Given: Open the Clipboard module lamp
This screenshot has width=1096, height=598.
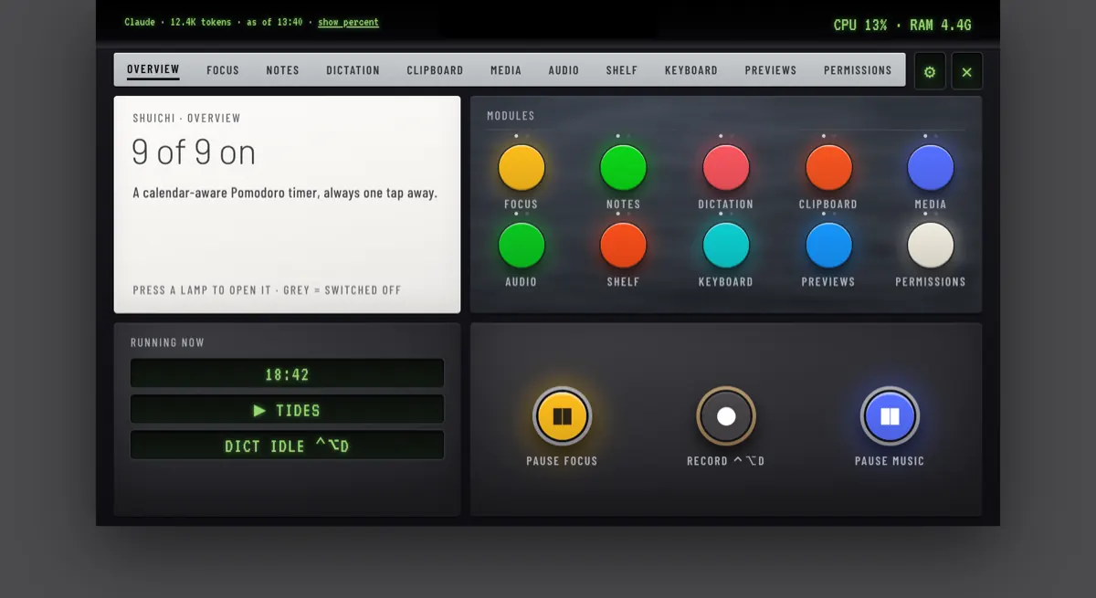Looking at the screenshot, I should pos(828,168).
